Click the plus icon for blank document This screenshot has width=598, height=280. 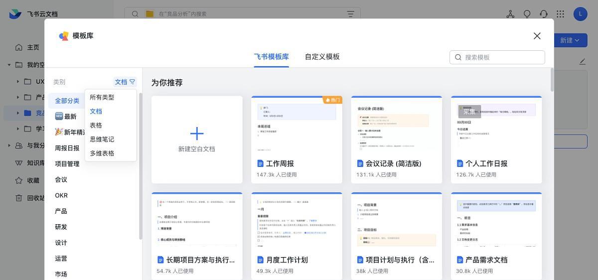click(x=197, y=133)
